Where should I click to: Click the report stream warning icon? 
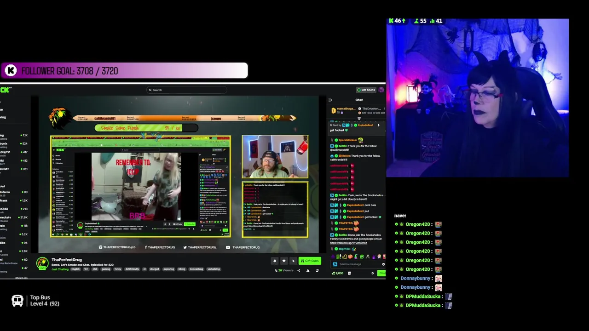coord(308,270)
